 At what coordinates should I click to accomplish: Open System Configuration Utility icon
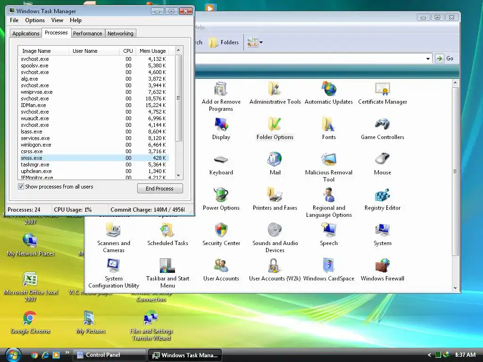click(x=114, y=273)
